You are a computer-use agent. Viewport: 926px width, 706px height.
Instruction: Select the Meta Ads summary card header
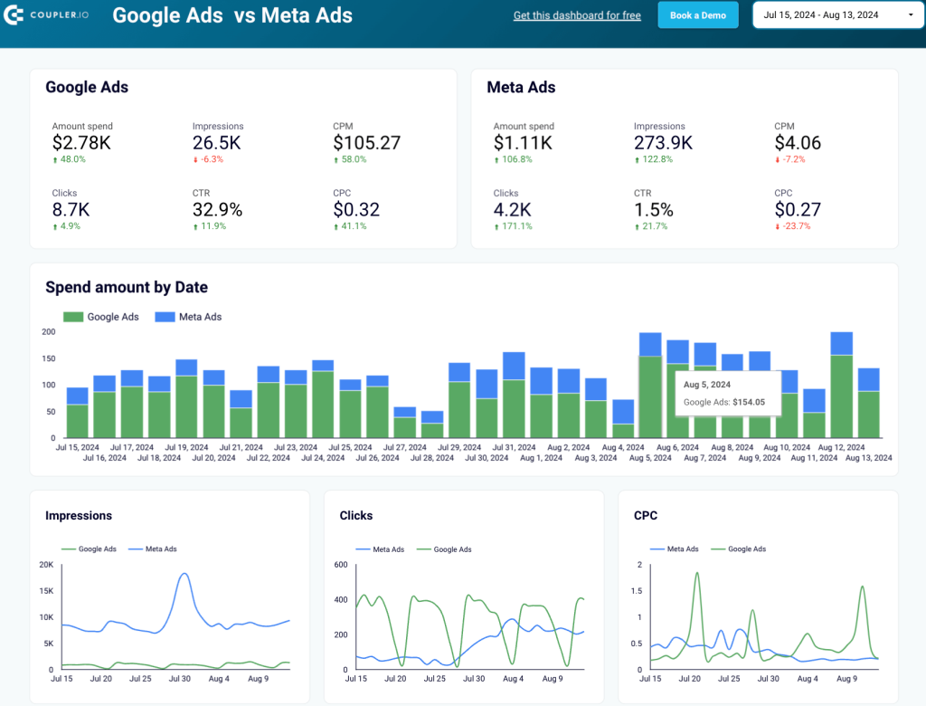click(521, 87)
